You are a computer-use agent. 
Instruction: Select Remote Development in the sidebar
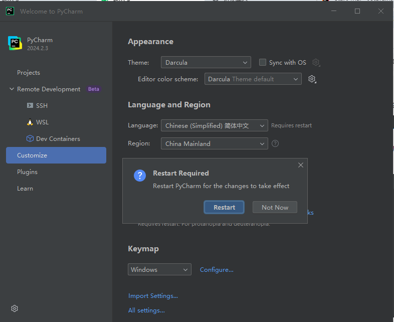(56, 89)
